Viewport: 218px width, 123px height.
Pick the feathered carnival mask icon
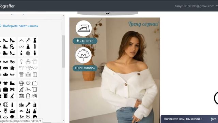[x=12, y=68]
